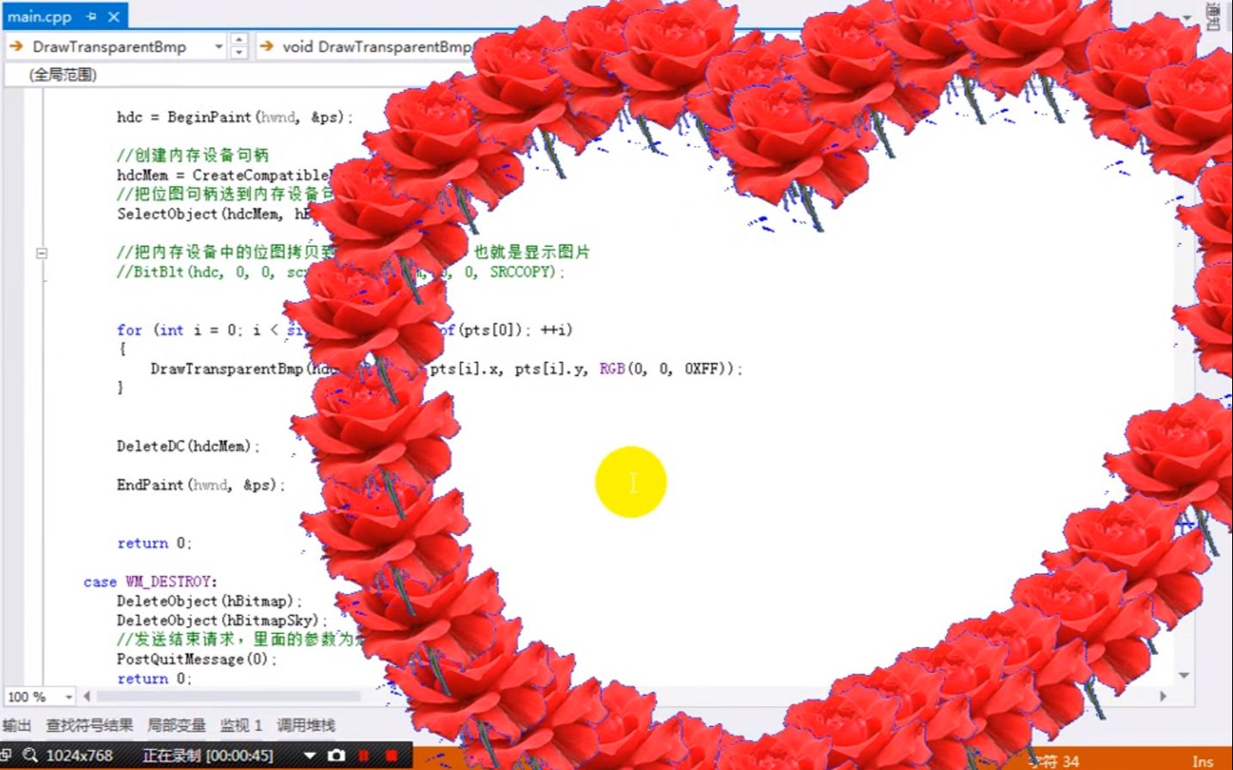Open the 通知 side panel tab

click(x=1213, y=17)
